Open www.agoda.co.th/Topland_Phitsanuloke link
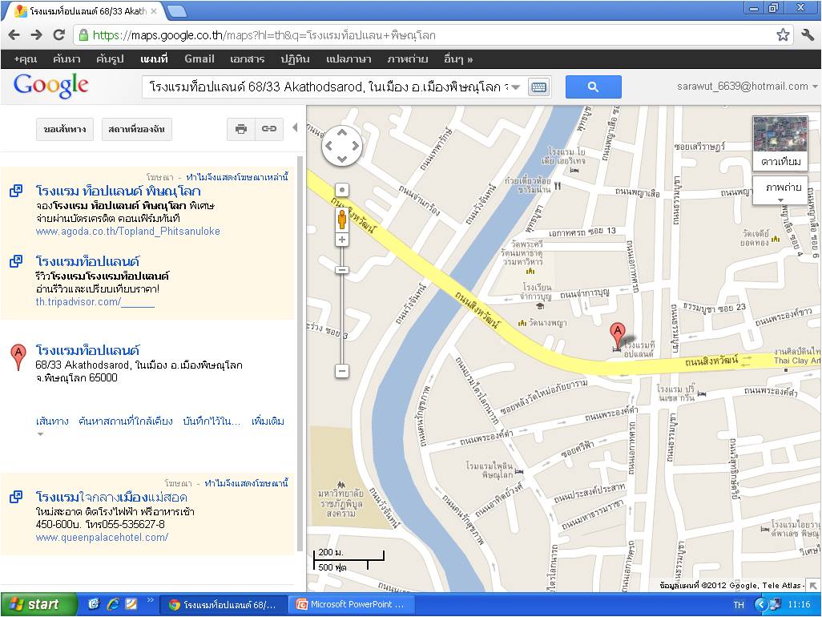This screenshot has width=822, height=617. tap(128, 232)
